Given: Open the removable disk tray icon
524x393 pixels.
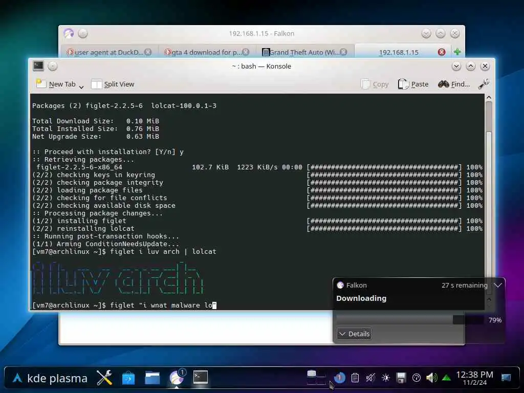Looking at the screenshot, I should click(x=401, y=378).
